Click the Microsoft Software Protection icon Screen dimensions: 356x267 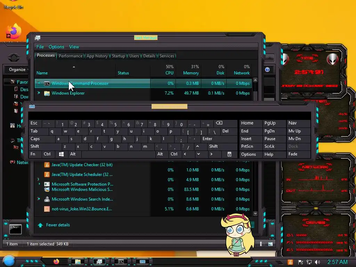click(47, 184)
